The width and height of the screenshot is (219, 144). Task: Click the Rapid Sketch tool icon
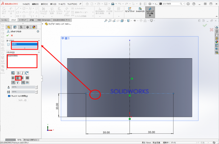129,10
